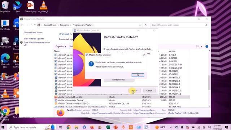Image resolution: width=231 pixels, height=130 pixels.
Task: Open Excel from the taskbar
Action: [108, 127]
